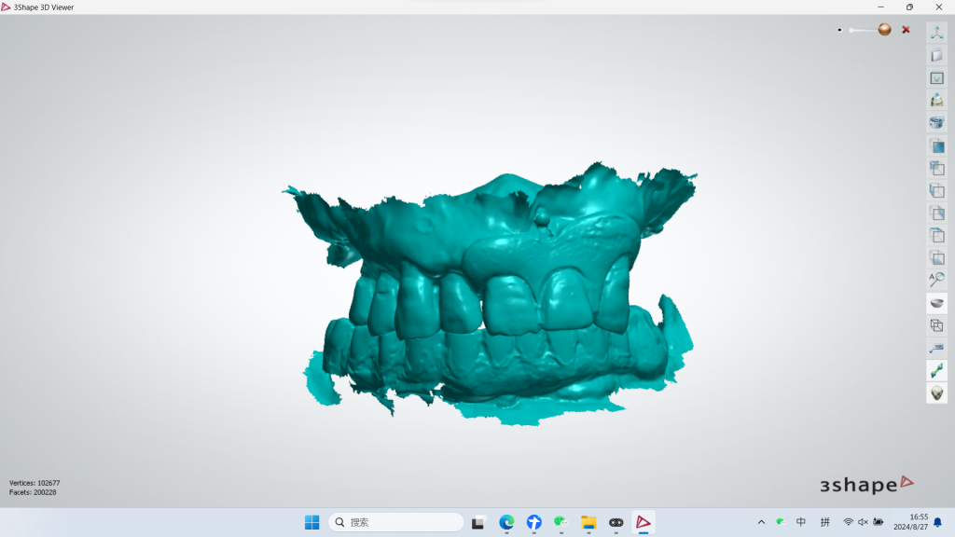The width and height of the screenshot is (955, 537).
Task: Open the notification bell
Action: (x=938, y=522)
